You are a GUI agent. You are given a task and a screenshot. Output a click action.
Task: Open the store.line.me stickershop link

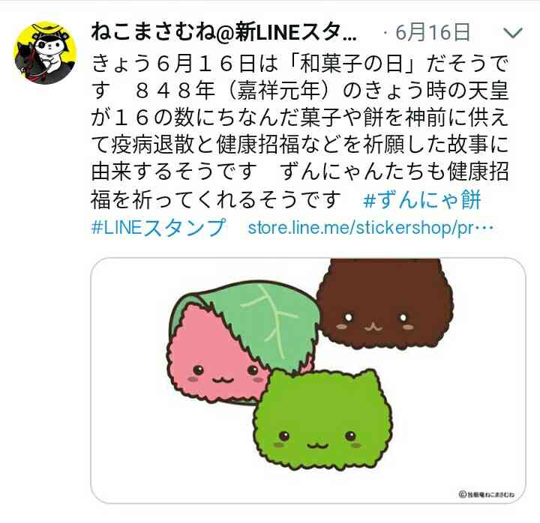(x=371, y=228)
